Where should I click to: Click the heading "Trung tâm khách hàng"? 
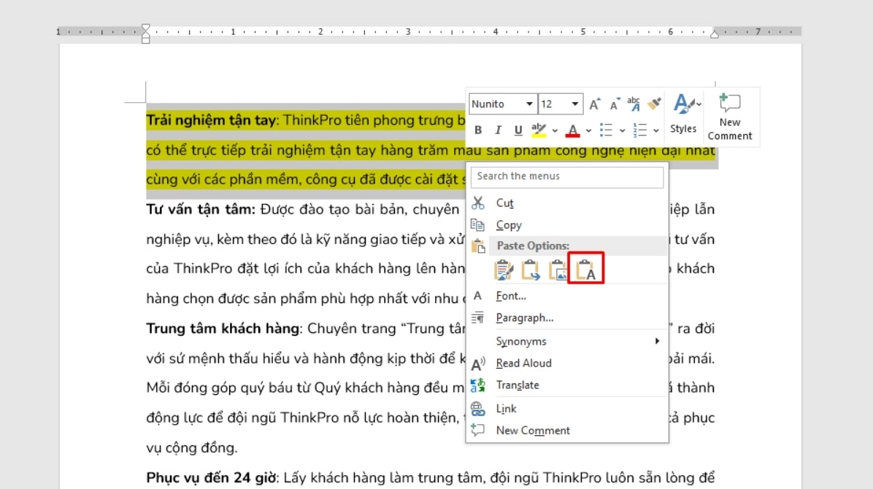coord(223,329)
